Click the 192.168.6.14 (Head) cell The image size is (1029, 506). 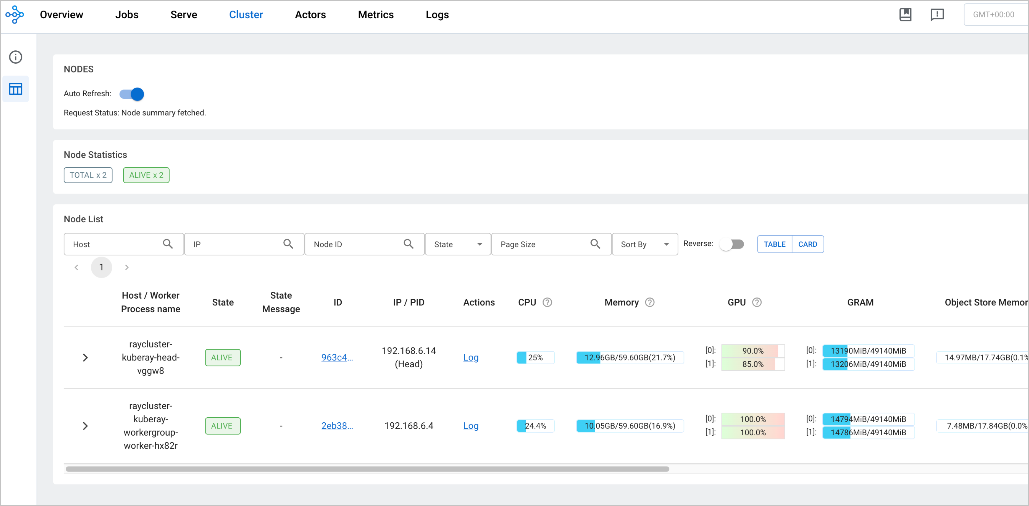pos(409,358)
